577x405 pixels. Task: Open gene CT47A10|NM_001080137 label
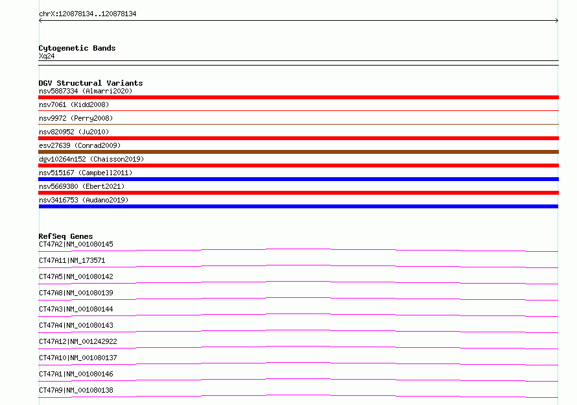point(78,358)
